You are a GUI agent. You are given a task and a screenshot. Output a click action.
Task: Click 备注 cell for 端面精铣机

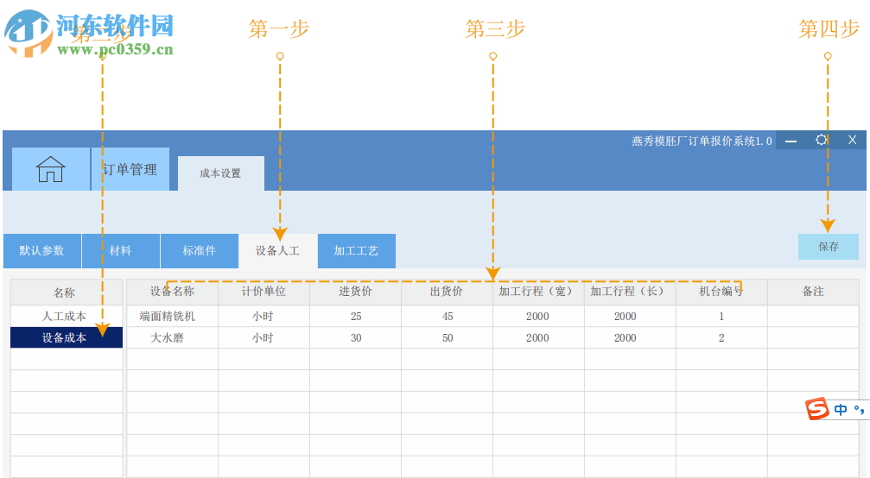click(813, 317)
